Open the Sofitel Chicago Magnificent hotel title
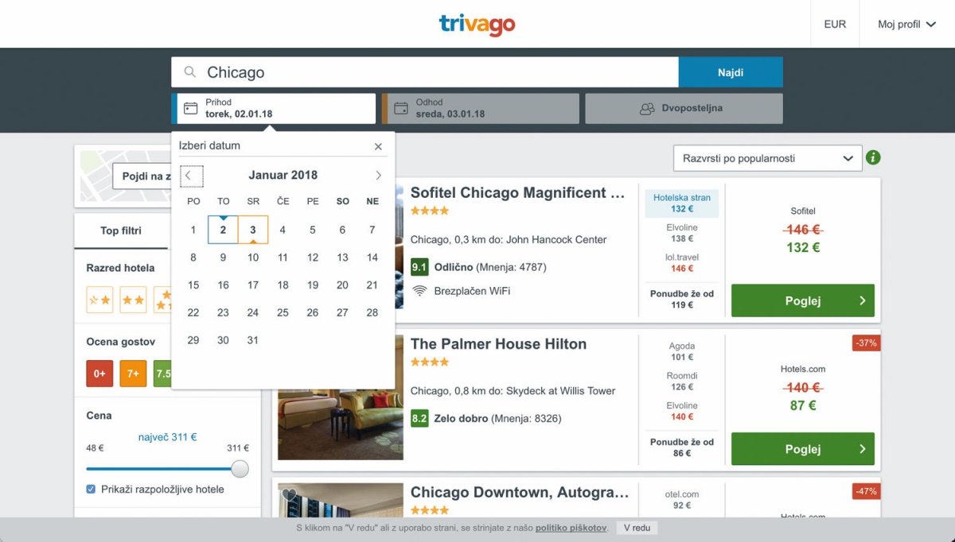This screenshot has height=542, width=955. point(518,192)
